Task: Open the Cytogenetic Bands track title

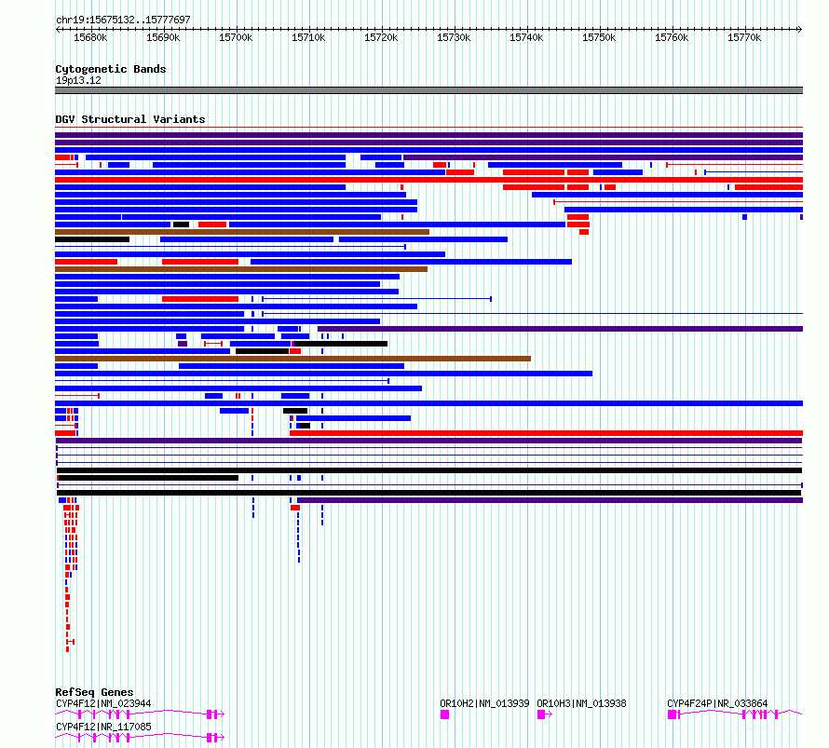Action: 111,69
